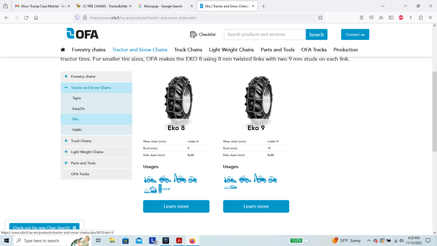The image size is (437, 246).
Task: Open the Check out the new Chain Search banner
Action: click(44, 227)
